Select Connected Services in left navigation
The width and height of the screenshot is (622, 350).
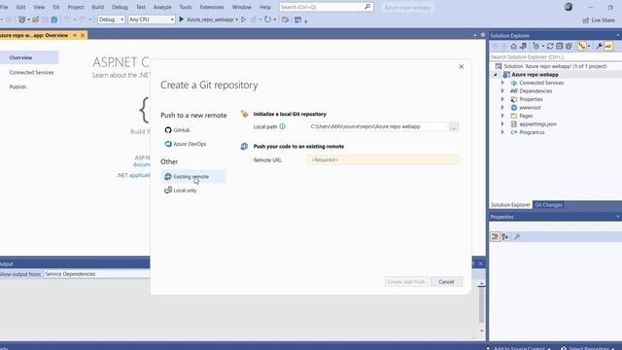[x=31, y=73]
